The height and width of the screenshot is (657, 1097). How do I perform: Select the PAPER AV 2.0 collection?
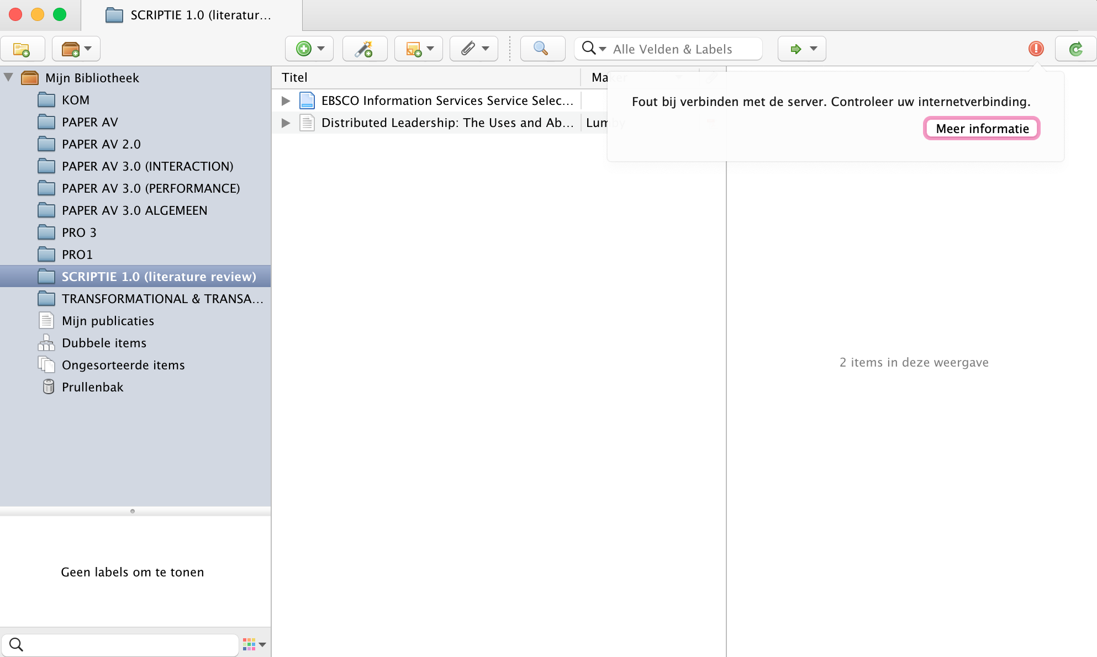tap(101, 144)
